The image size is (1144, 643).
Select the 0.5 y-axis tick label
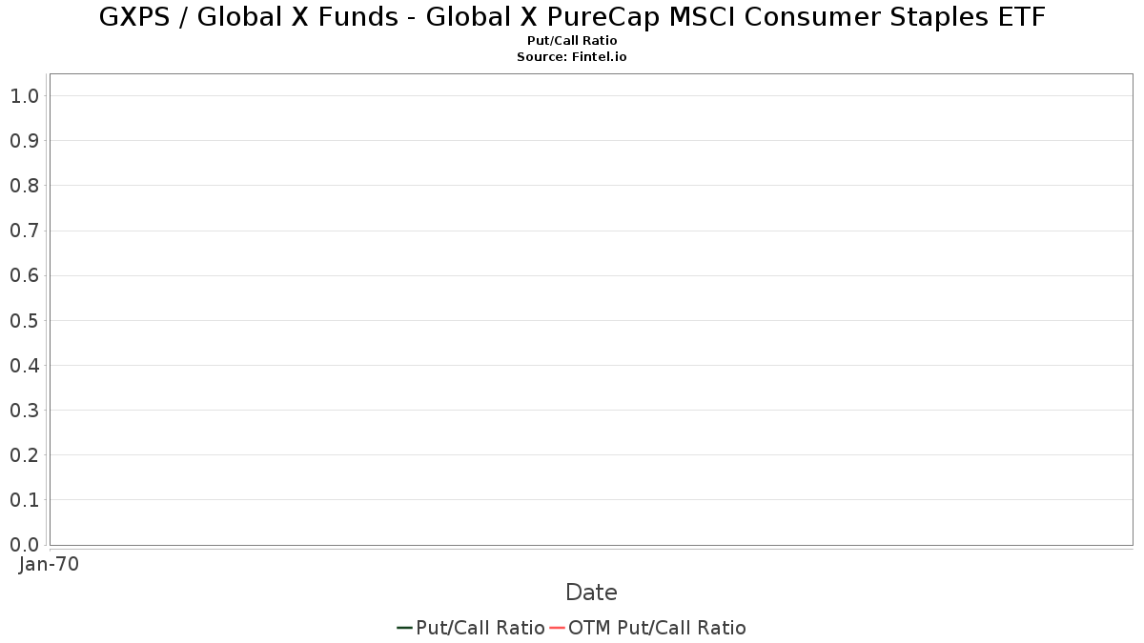pos(24,320)
